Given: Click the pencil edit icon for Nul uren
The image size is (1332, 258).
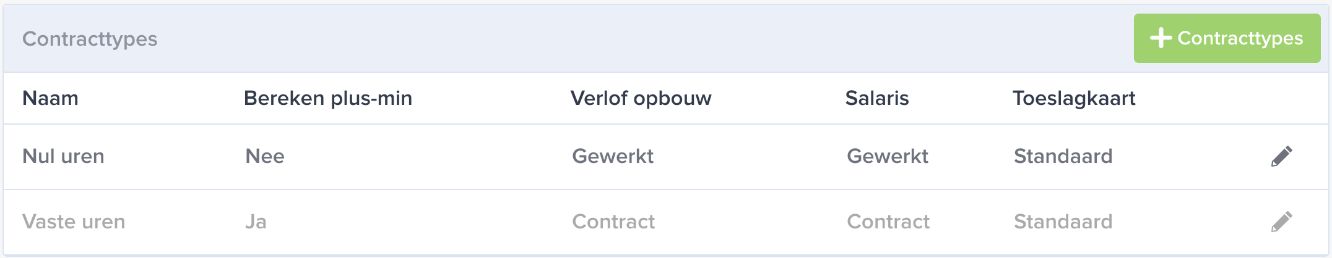Looking at the screenshot, I should (1281, 156).
